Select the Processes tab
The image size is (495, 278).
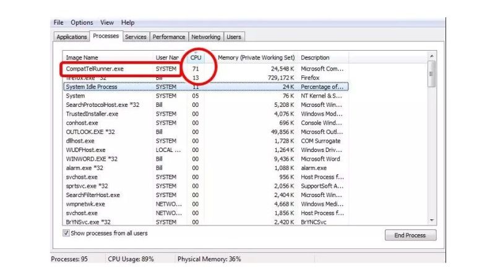[x=106, y=36]
